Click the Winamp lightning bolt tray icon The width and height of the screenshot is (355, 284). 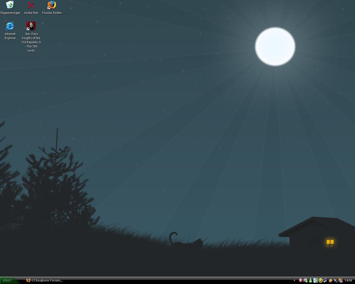330,280
